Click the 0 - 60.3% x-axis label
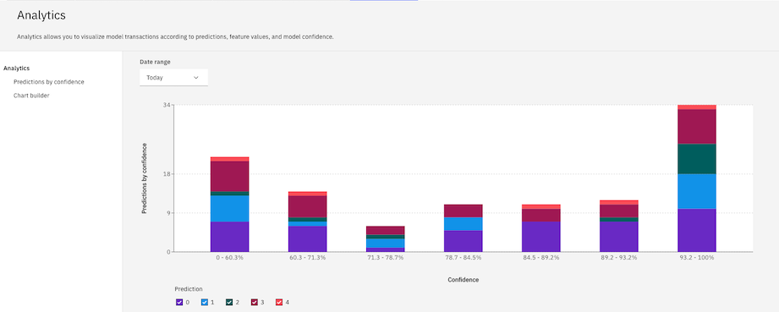This screenshot has width=779, height=312. click(x=230, y=258)
